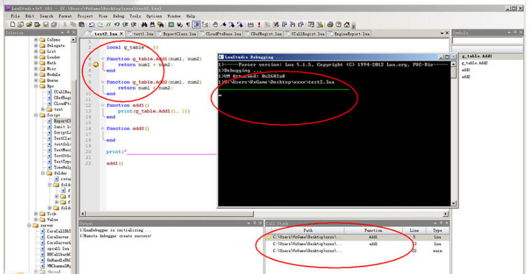Open the Debug menu

[118, 16]
